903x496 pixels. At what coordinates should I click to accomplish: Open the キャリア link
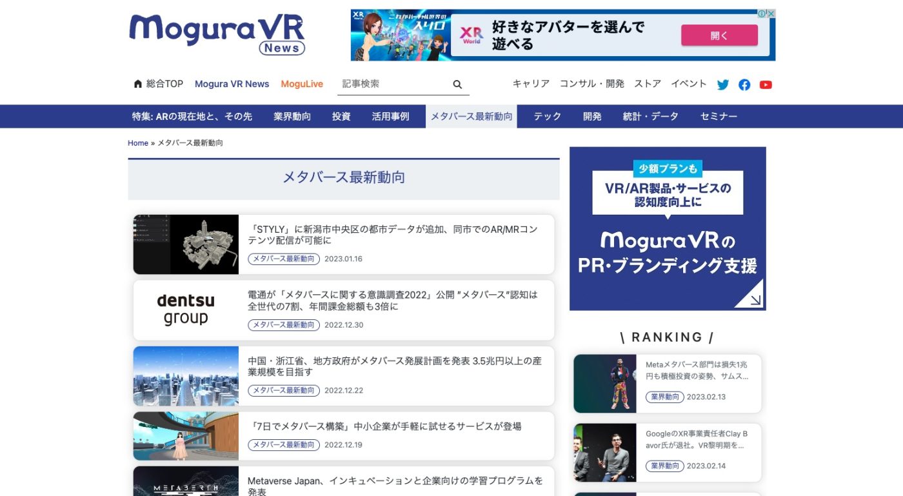tap(531, 84)
